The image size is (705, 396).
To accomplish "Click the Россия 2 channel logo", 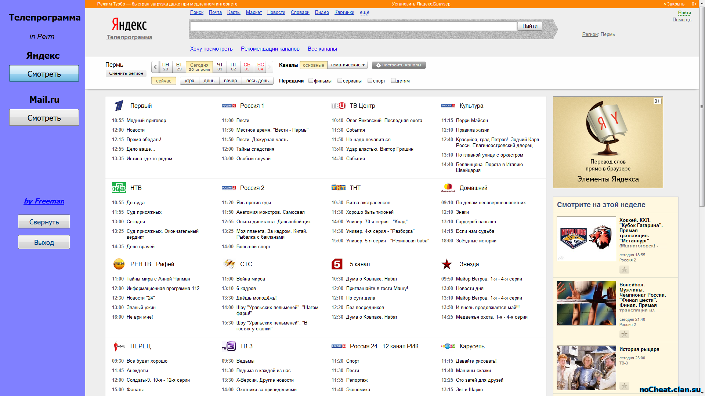I will click(228, 188).
